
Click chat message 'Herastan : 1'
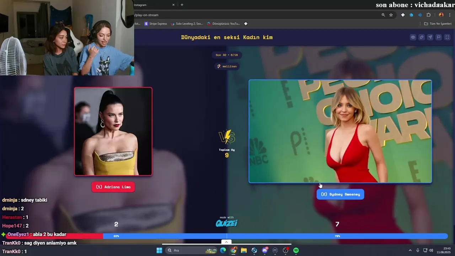coord(15,217)
